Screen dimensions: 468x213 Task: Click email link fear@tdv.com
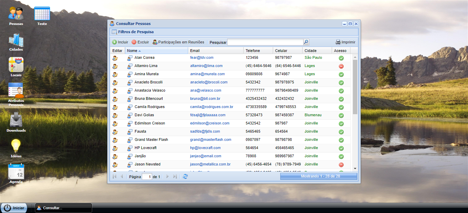point(202,57)
